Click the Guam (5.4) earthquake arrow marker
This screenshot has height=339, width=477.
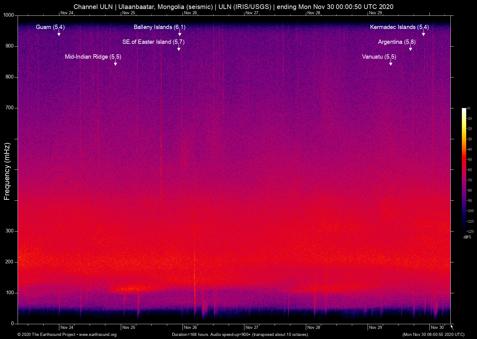[59, 34]
